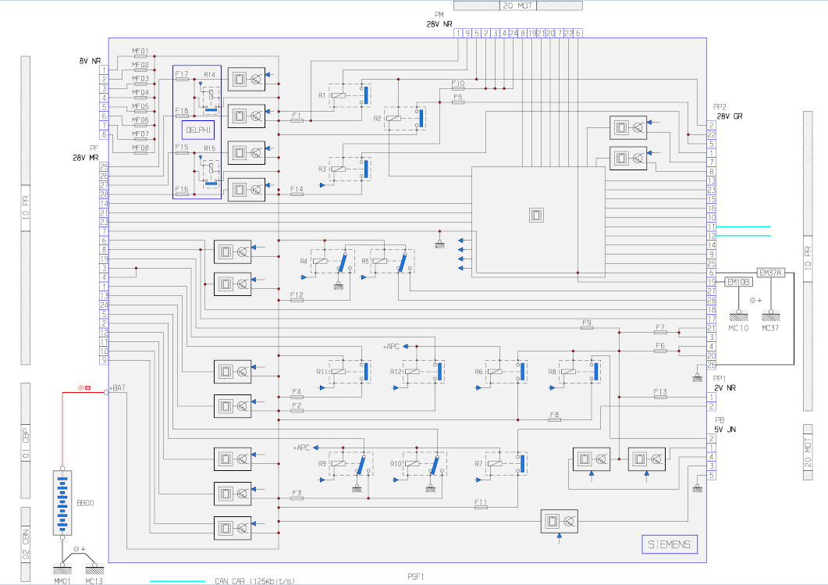Click the EM10B component box

[x=738, y=282]
